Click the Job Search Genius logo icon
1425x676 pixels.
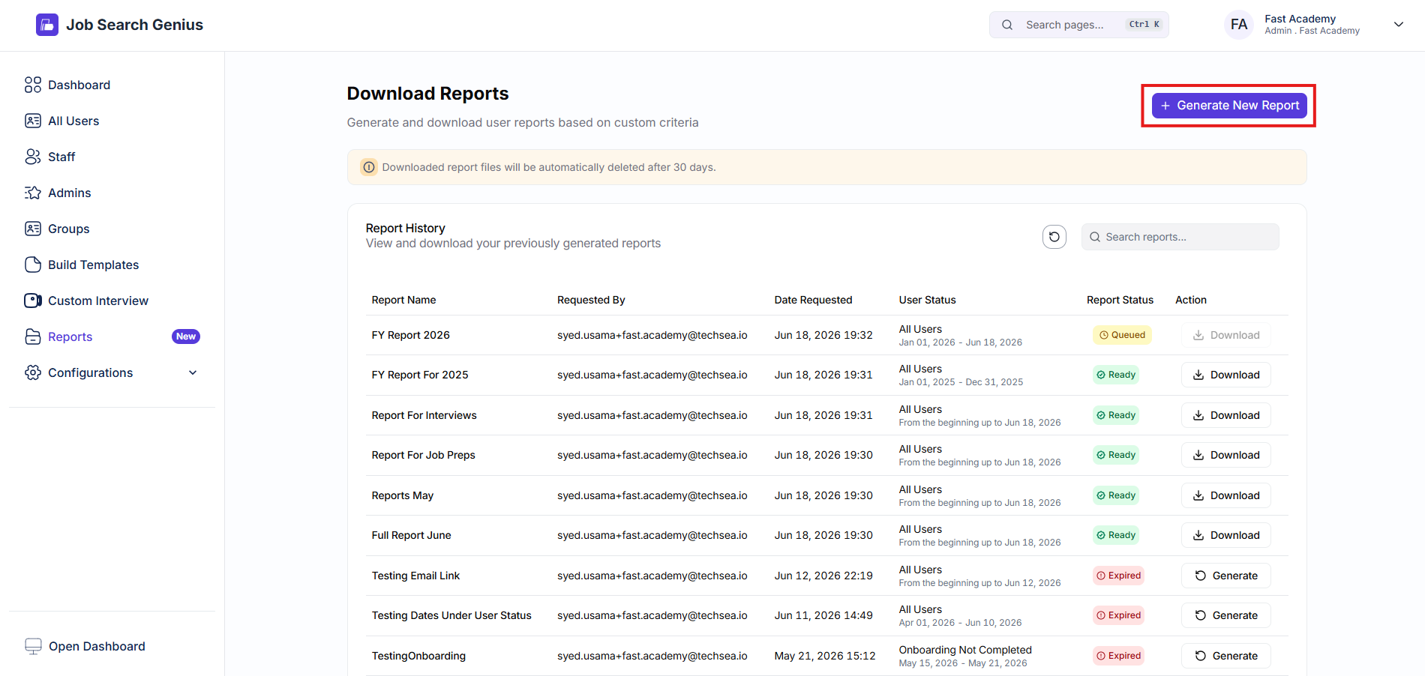[x=46, y=25]
